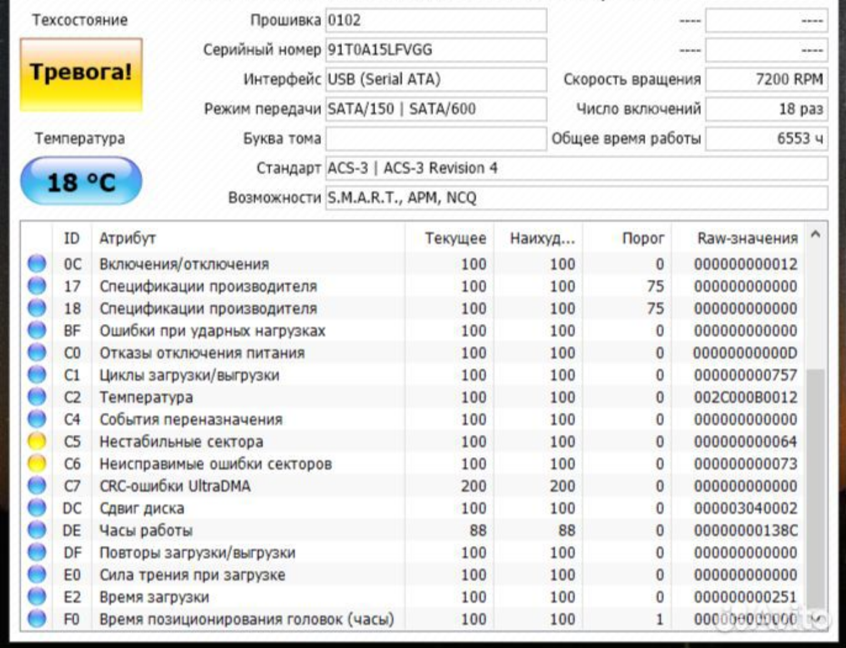Click the Интерфейс field USB (Serial ATA)
The width and height of the screenshot is (846, 648).
436,79
